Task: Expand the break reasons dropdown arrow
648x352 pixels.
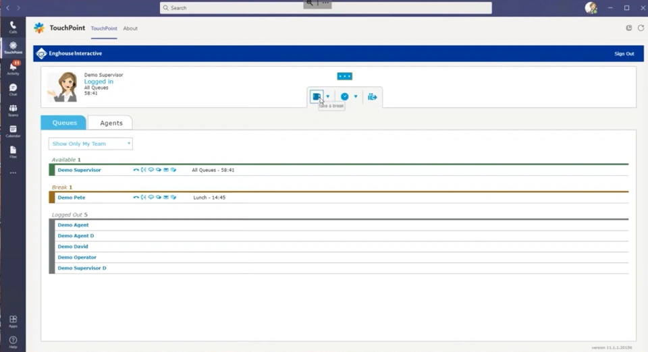Action: pyautogui.click(x=328, y=96)
